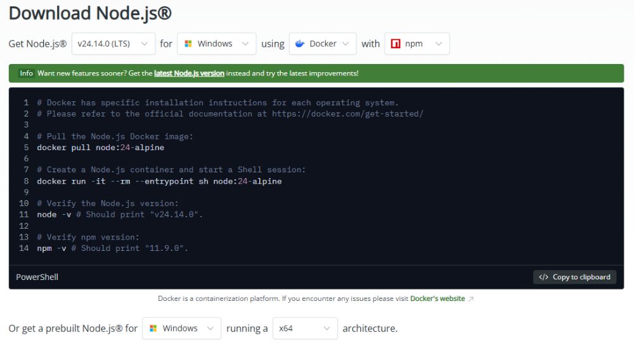Click the external link arrow after Docker's website

(470, 299)
